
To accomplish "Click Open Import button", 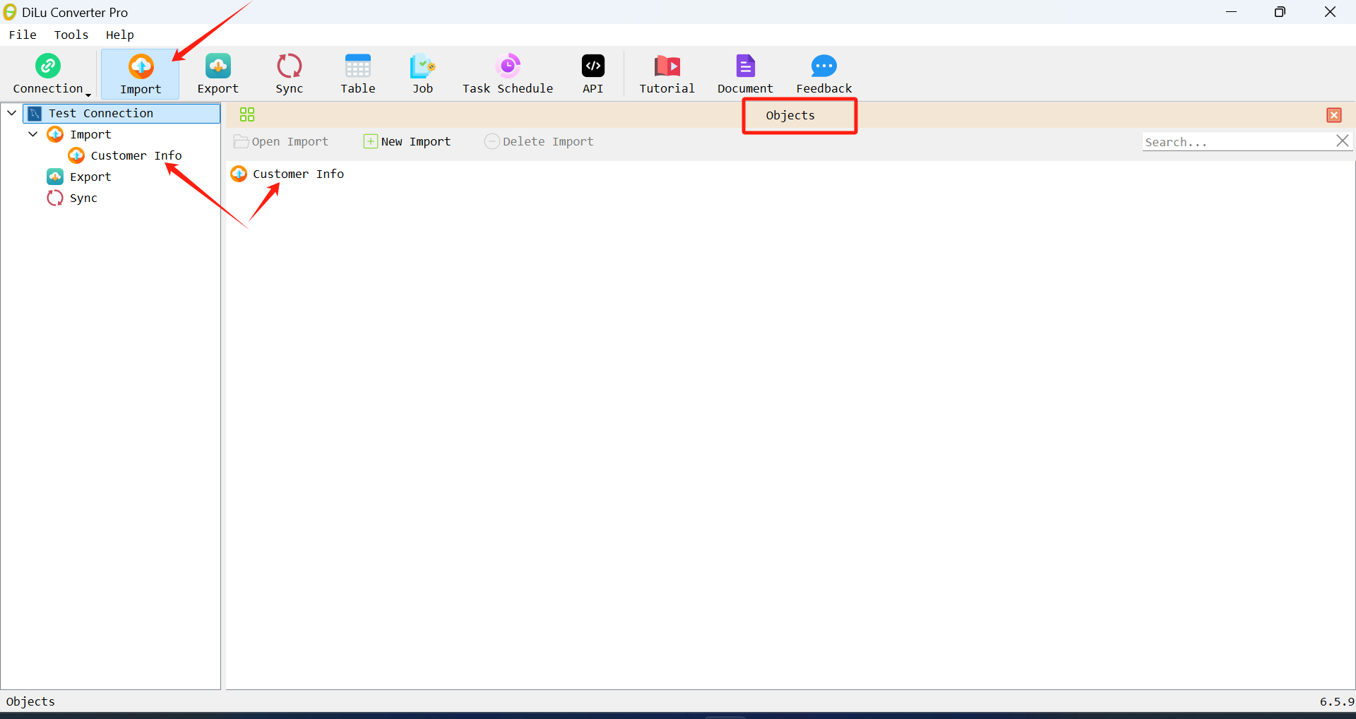I will tap(281, 141).
